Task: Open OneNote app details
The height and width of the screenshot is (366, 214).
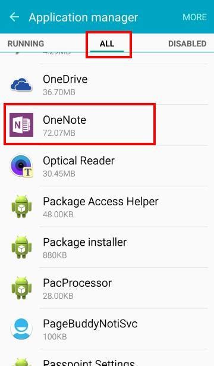Action: coord(107,125)
